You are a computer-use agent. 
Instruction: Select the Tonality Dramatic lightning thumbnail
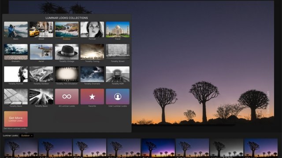click(92, 74)
